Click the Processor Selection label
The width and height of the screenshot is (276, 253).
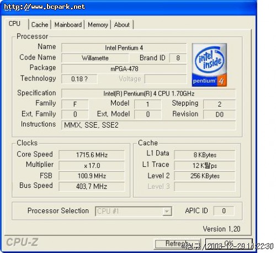click(x=58, y=210)
